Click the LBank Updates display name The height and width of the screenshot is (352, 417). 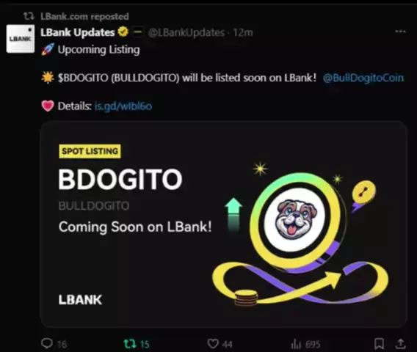[77, 32]
